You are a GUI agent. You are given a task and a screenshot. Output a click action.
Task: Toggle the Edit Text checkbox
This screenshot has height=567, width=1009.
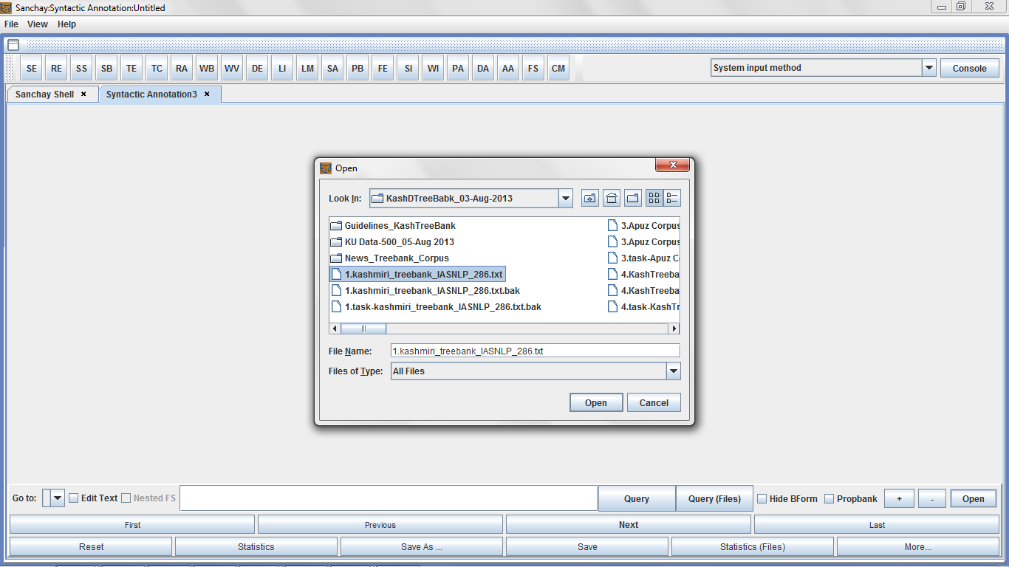click(x=73, y=498)
